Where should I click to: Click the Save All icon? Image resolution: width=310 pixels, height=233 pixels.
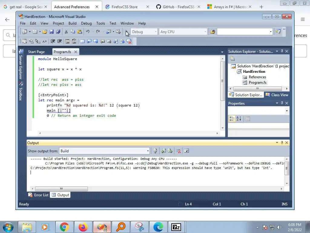[x=58, y=32]
